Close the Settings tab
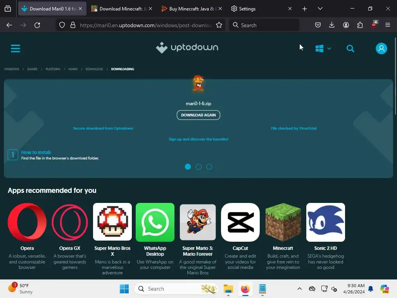The height and width of the screenshot is (298, 397). coord(290,9)
